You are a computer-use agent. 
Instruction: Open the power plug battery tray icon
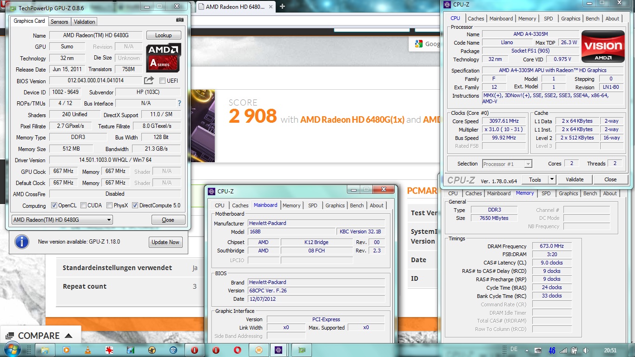tap(575, 350)
